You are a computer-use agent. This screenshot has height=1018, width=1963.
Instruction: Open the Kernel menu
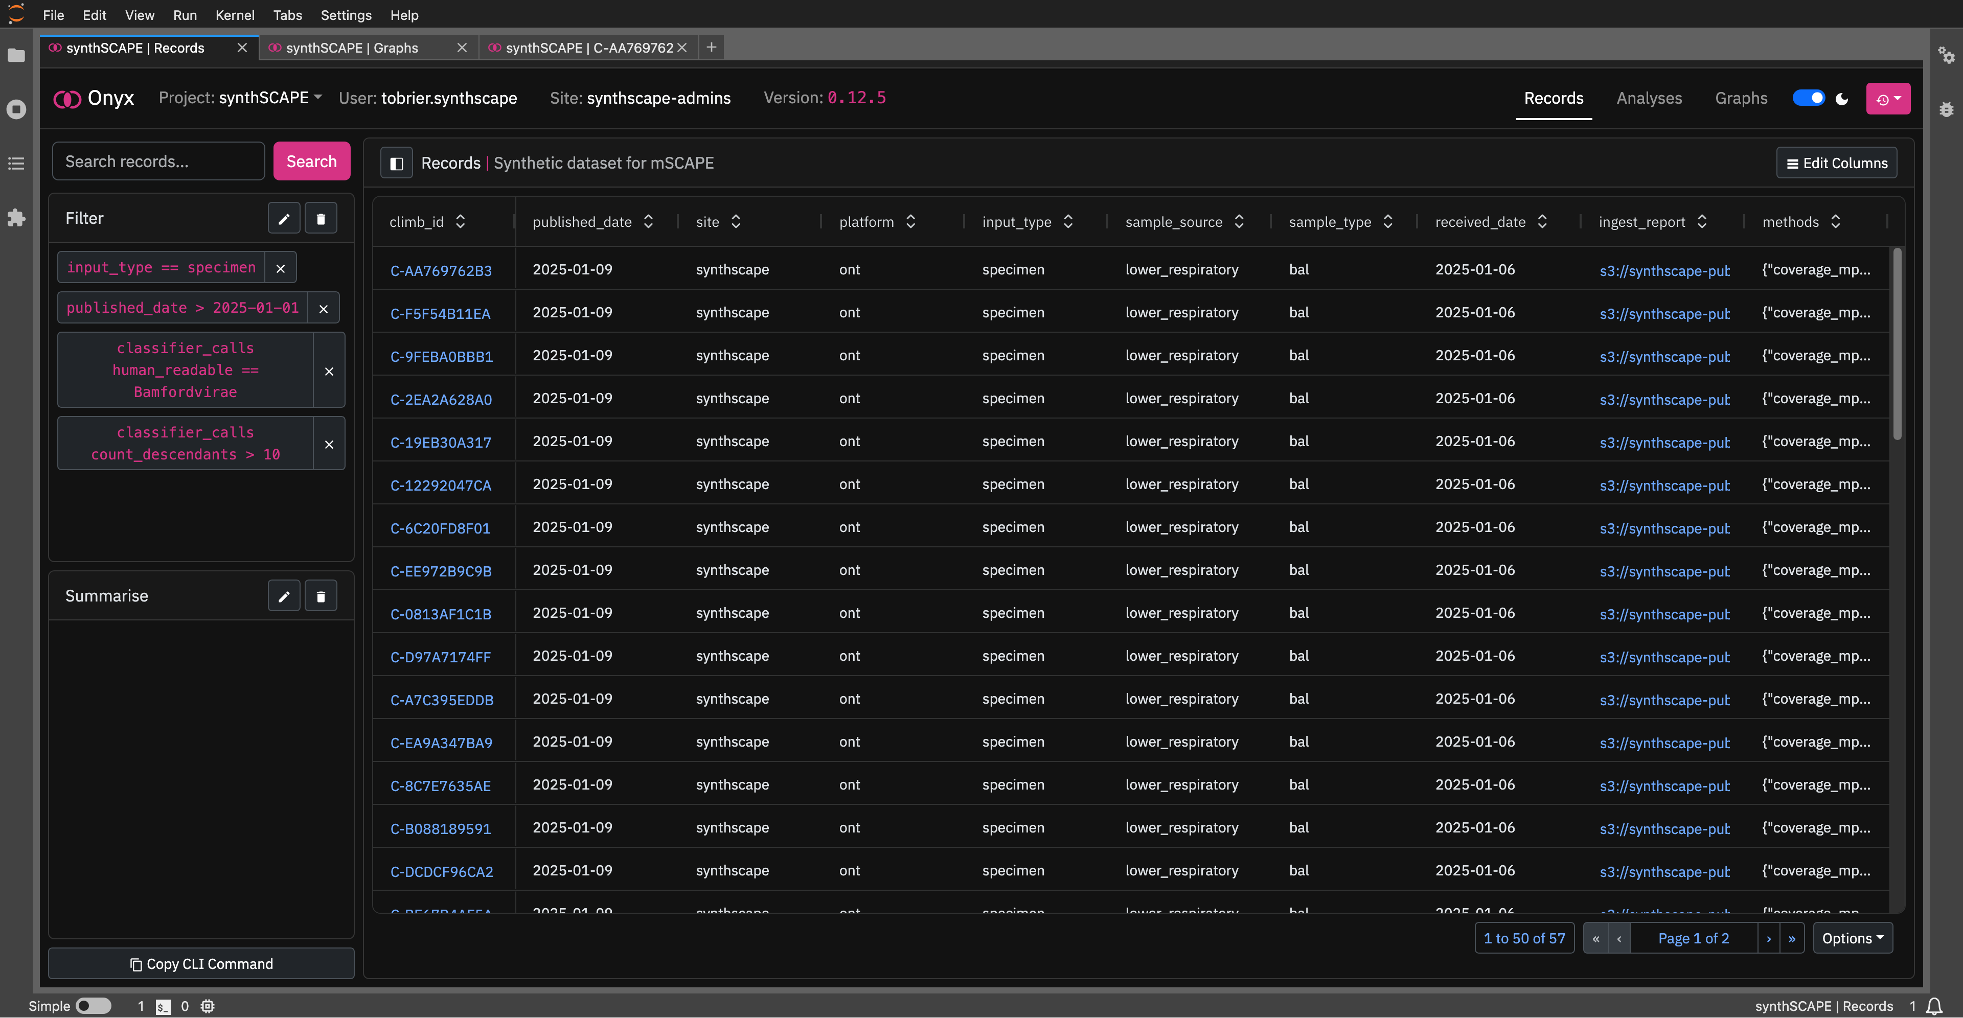tap(235, 14)
